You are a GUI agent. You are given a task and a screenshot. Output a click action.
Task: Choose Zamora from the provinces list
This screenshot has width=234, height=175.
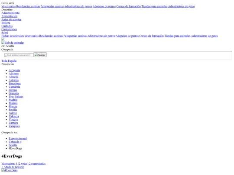click(x=13, y=123)
